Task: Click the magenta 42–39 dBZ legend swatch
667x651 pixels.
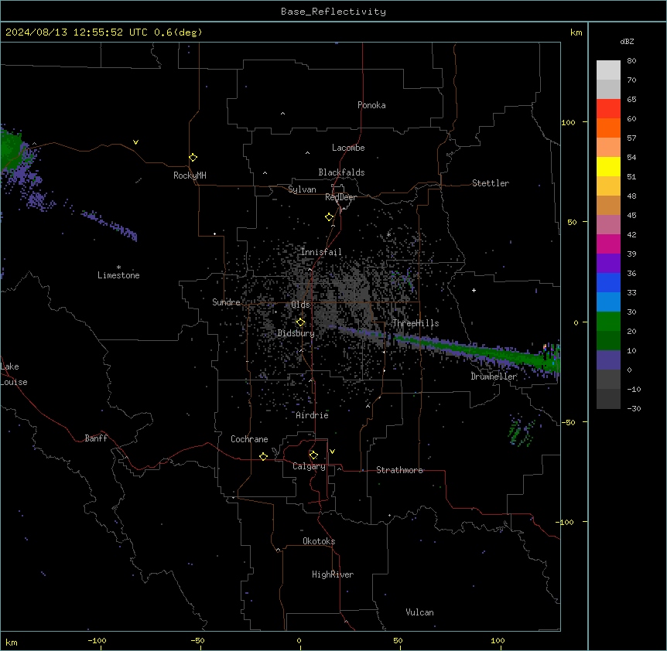Action: coord(608,244)
